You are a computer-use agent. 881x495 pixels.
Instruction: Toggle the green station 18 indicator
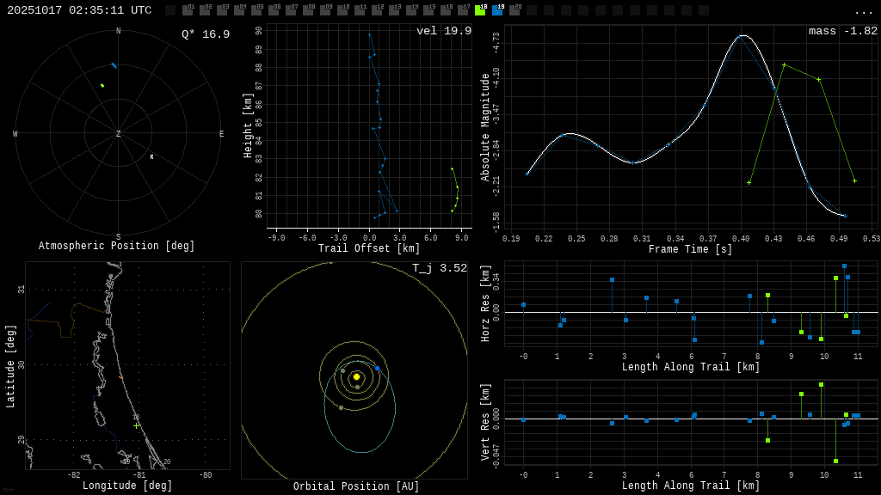pos(480,10)
